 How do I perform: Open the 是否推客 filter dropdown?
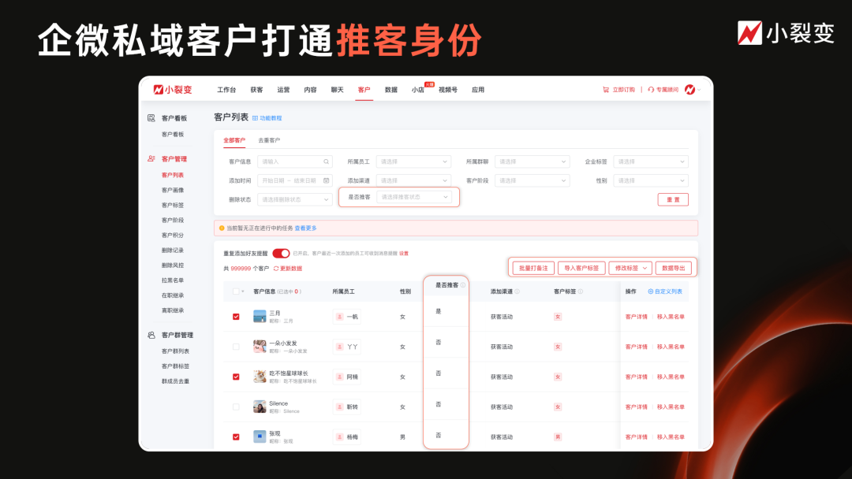point(413,196)
